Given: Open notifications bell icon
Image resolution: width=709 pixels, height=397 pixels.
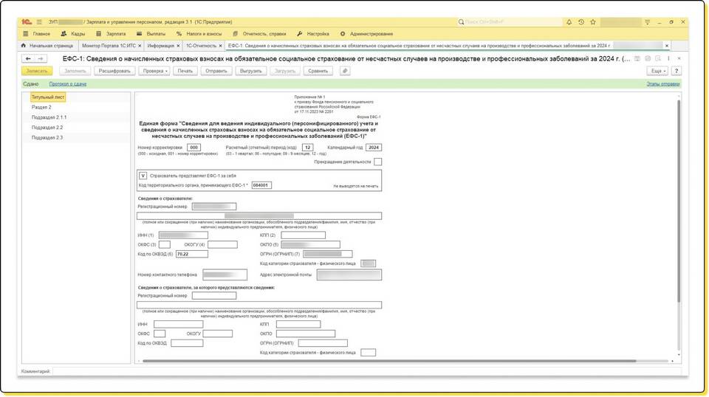Looking at the screenshot, I should click(569, 22).
